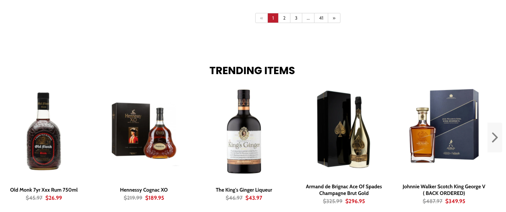Click the $26.99 sale price

click(54, 198)
